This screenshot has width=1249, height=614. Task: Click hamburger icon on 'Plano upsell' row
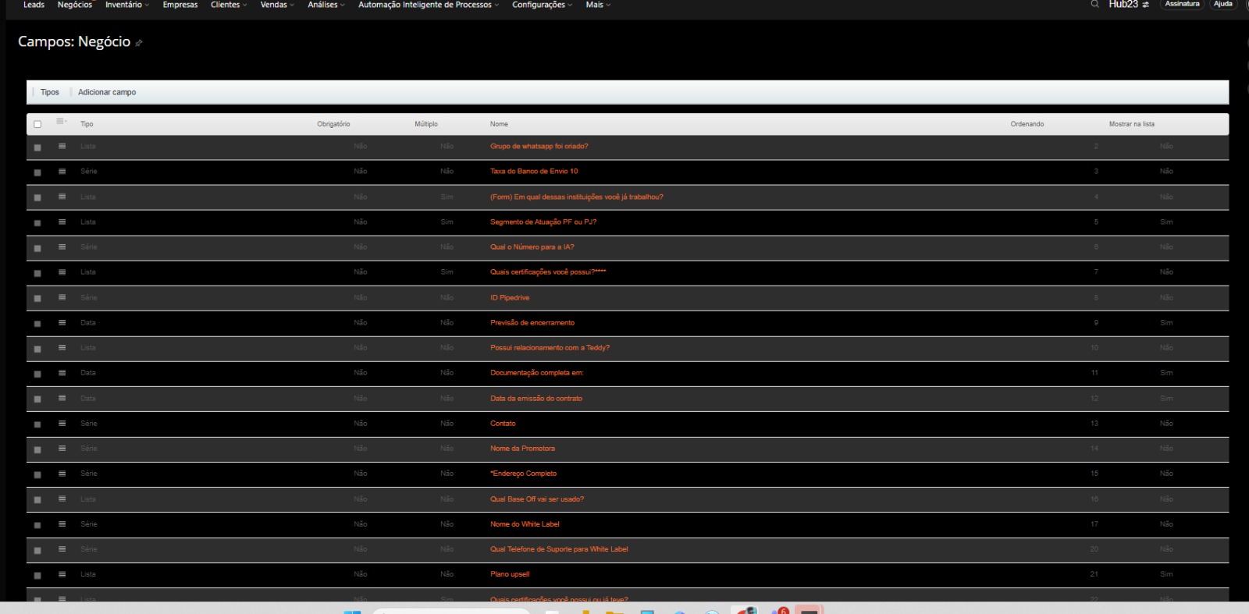(62, 575)
